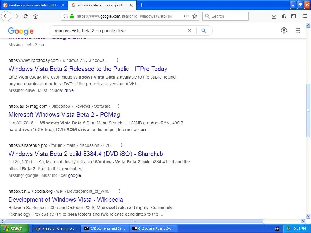Open the Firefox downloads panel
This screenshot has height=233, width=311.
point(274,16)
